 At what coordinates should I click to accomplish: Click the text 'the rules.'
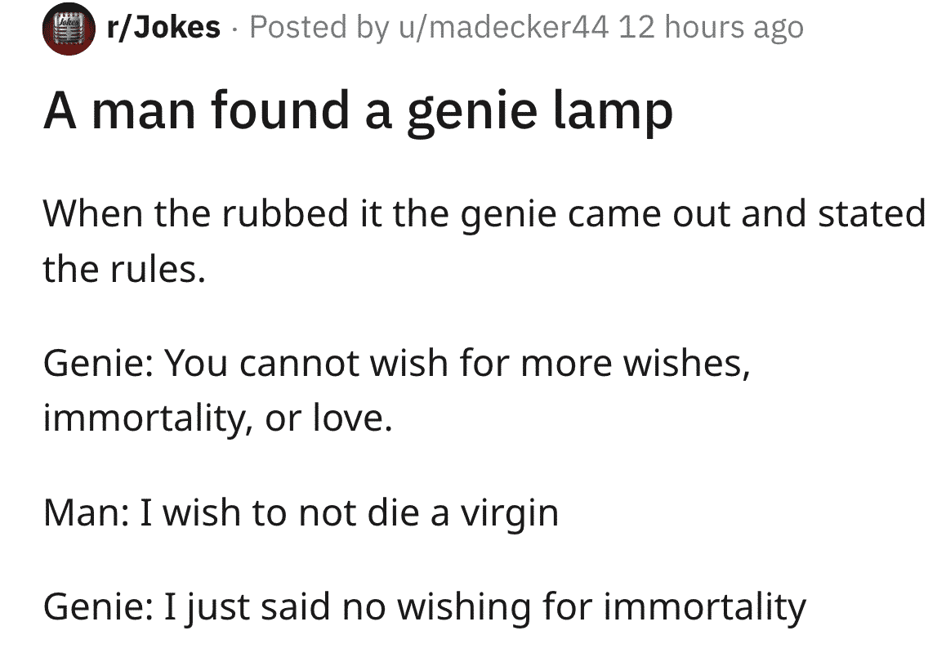click(x=124, y=269)
